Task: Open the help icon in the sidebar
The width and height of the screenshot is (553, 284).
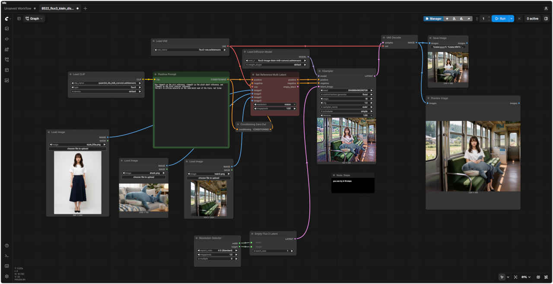Action: tap(7, 246)
